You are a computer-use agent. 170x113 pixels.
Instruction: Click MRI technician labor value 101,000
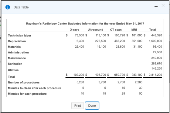[x=137, y=35]
